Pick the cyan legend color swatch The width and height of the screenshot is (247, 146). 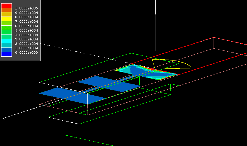coord(7,41)
